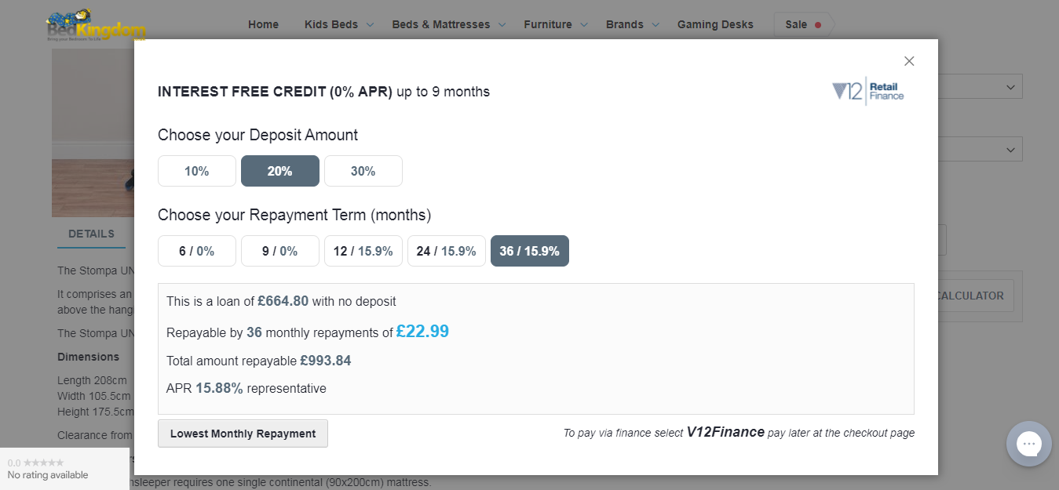The width and height of the screenshot is (1059, 490).
Task: Expand the Furniture menu chevron
Action: (x=584, y=25)
